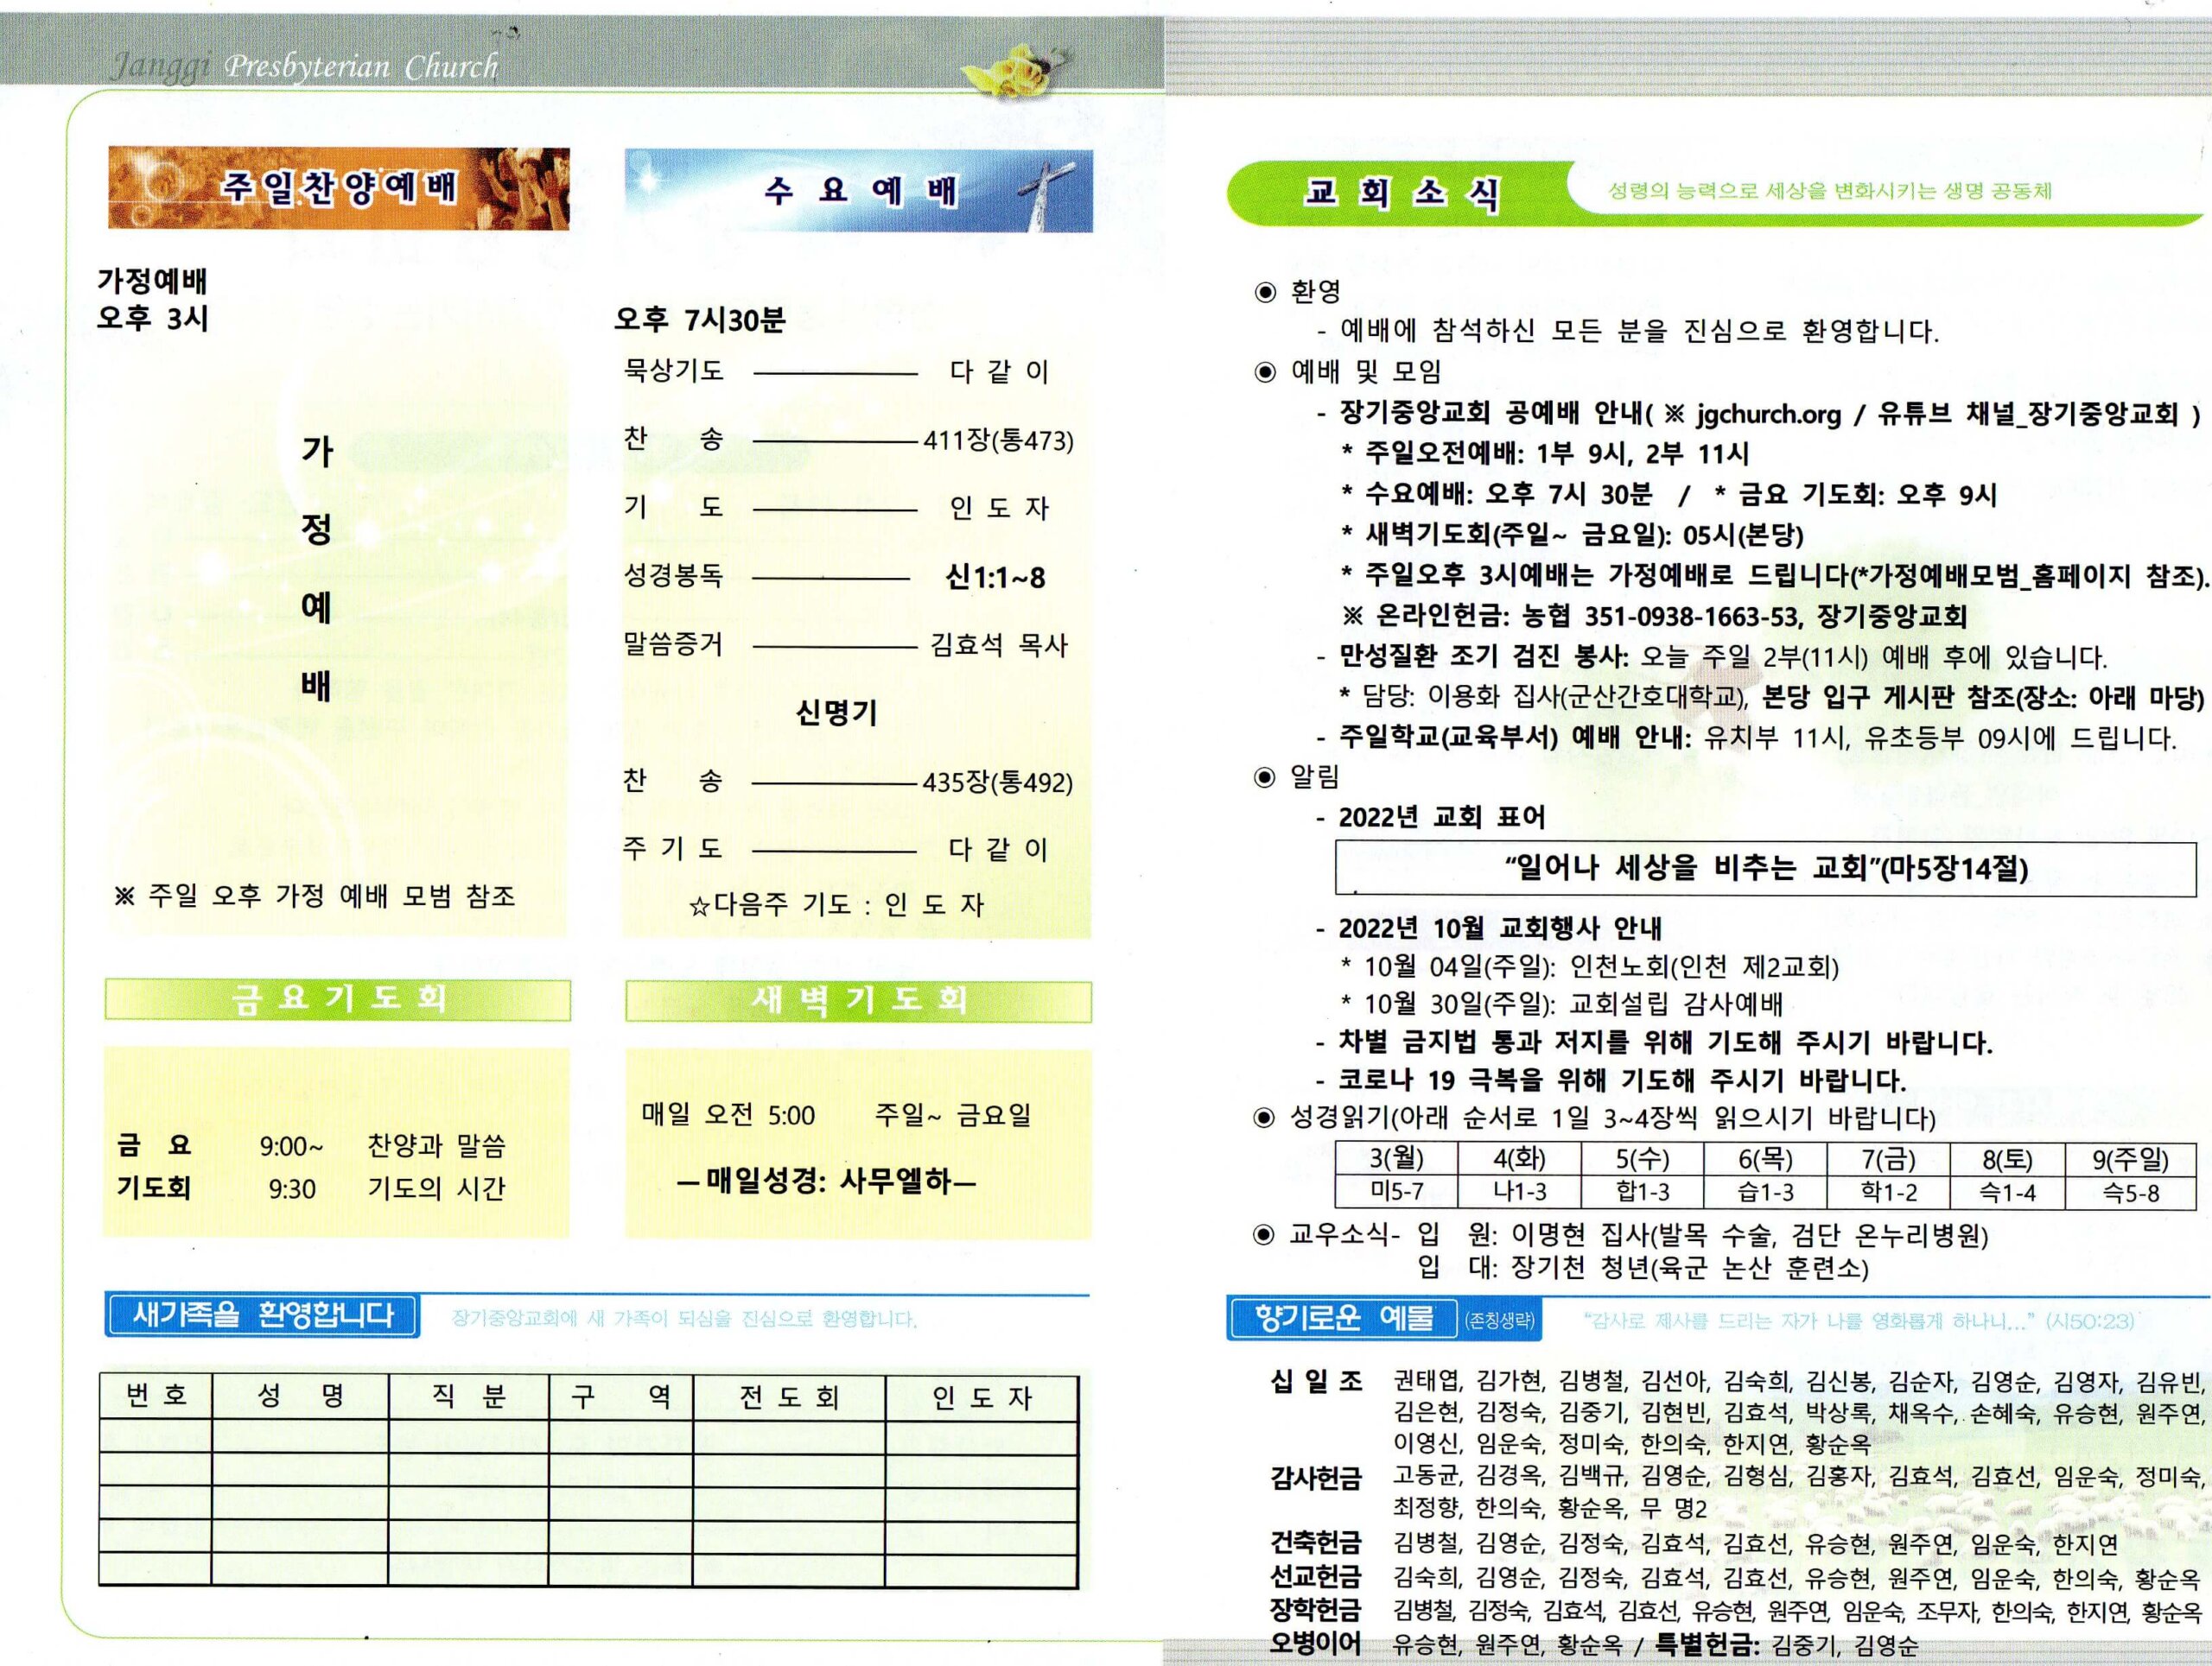The width and height of the screenshot is (2212, 1666).
Task: Click the bullet icon beside 알림
Action: 1265,776
